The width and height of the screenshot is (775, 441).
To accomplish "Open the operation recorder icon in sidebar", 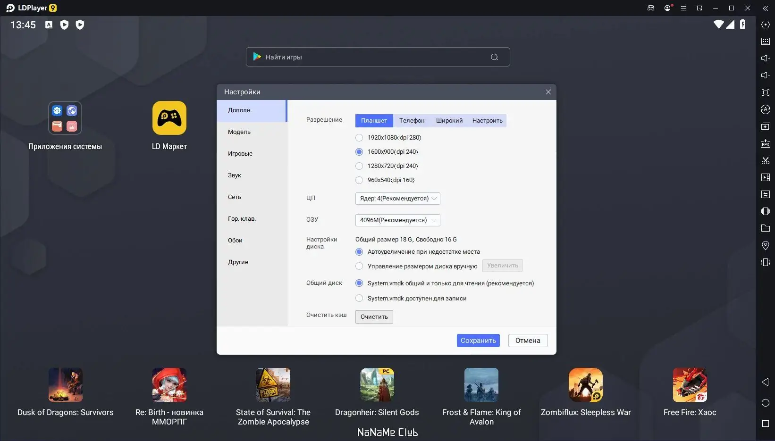I will [766, 109].
